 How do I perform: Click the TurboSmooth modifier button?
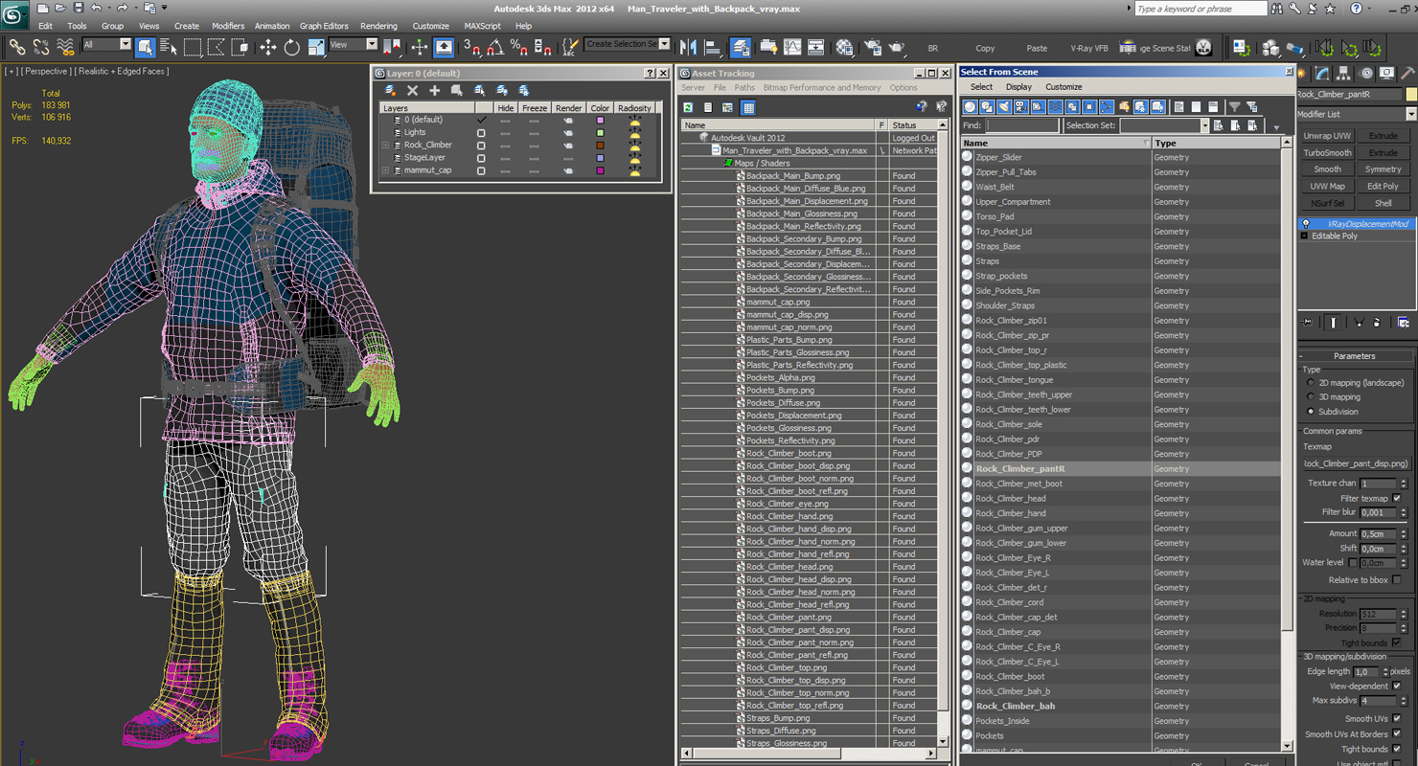(1327, 153)
